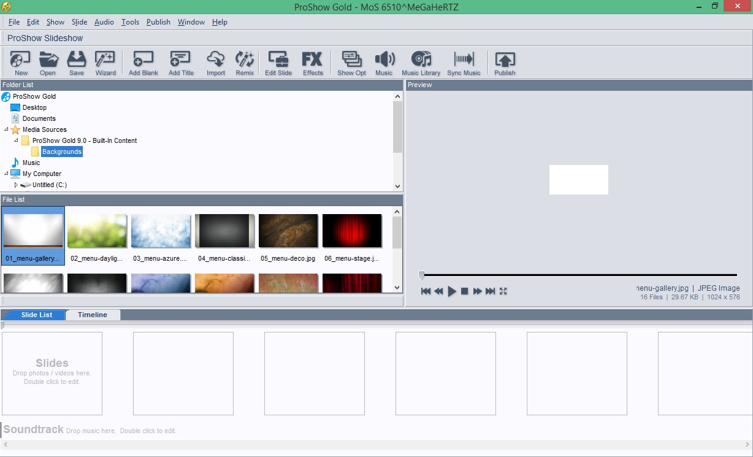Open the Music Library
Viewport: 753px width, 457px height.
421,63
